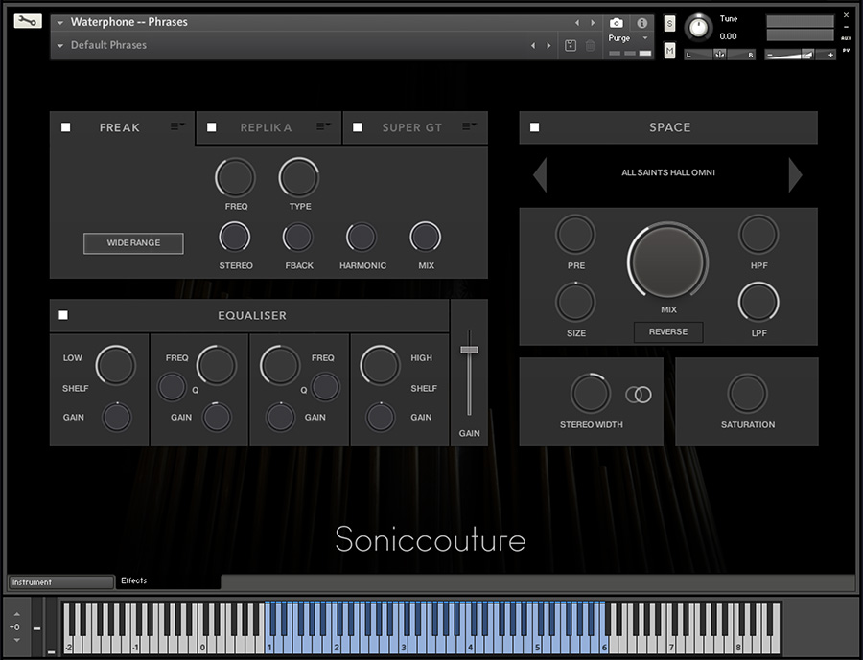Click the HIGH SHELF frequency knob
This screenshot has height=660, width=863.
(x=380, y=365)
